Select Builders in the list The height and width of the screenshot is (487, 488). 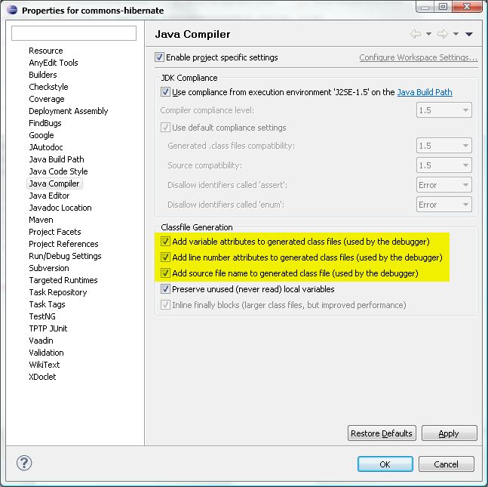click(x=43, y=75)
